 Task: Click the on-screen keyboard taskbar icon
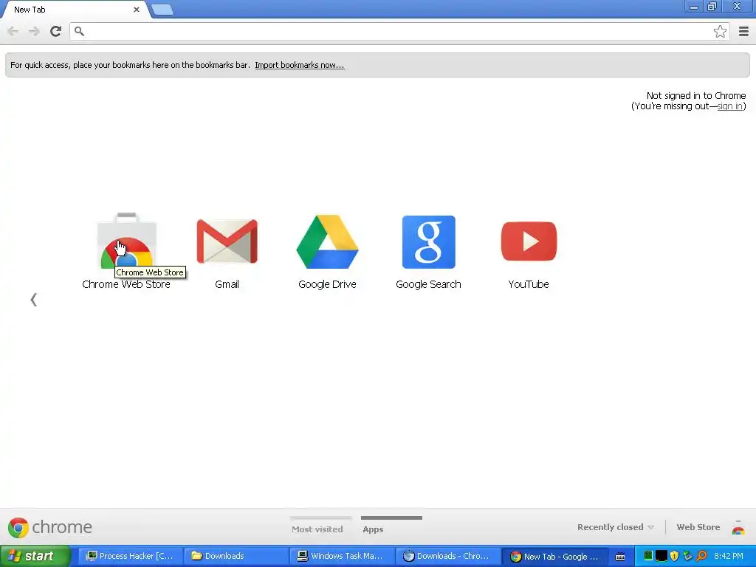tap(620, 557)
